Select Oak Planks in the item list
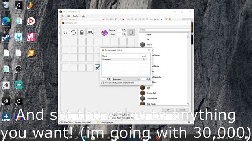Screen dimensions: 252x141 (x=152, y=104)
